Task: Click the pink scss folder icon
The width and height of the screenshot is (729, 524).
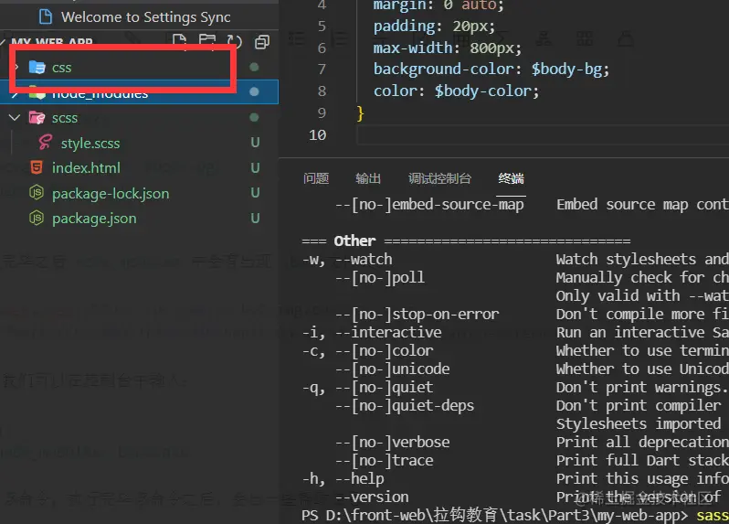Action: click(37, 118)
